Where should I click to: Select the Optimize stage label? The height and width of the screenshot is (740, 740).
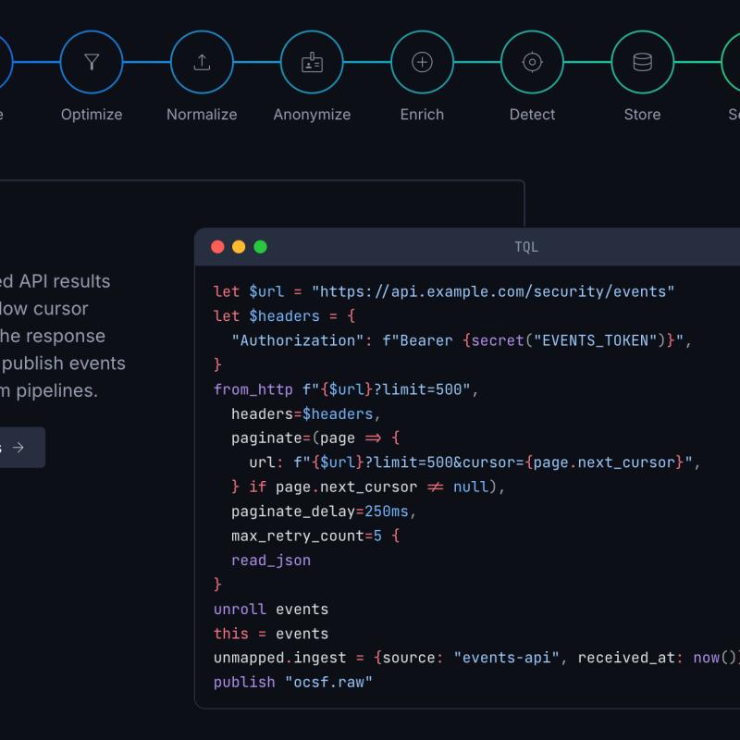[x=92, y=114]
